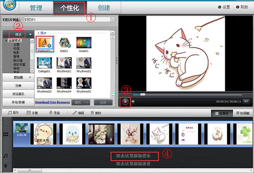Open the 样式 styles panel
254x173 pixels.
(18, 34)
